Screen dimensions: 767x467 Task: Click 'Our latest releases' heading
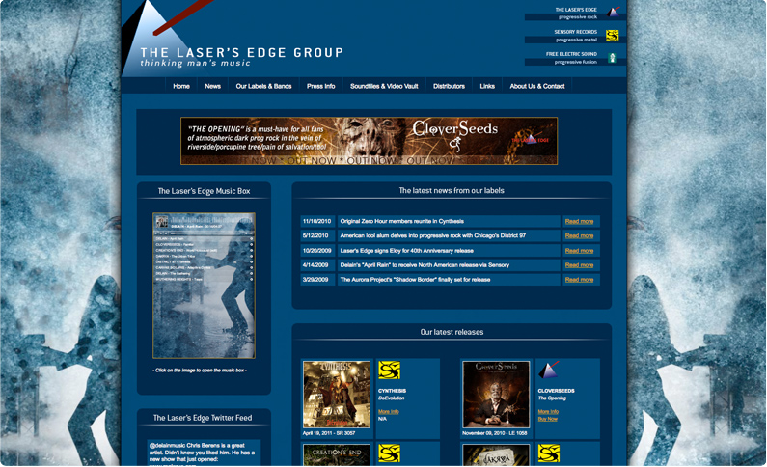click(x=452, y=332)
